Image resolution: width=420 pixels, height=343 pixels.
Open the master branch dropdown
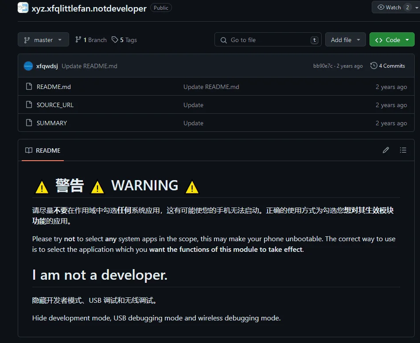(43, 39)
